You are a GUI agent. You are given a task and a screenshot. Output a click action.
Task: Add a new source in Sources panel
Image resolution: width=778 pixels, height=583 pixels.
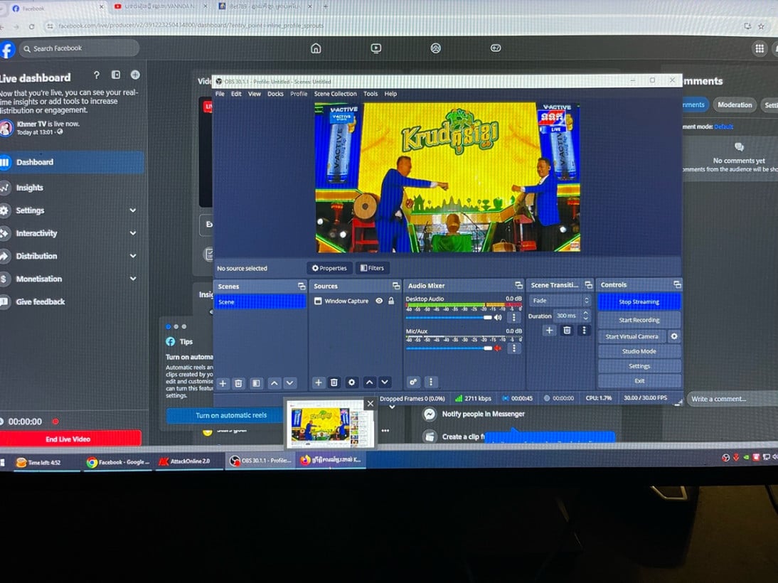(x=318, y=383)
